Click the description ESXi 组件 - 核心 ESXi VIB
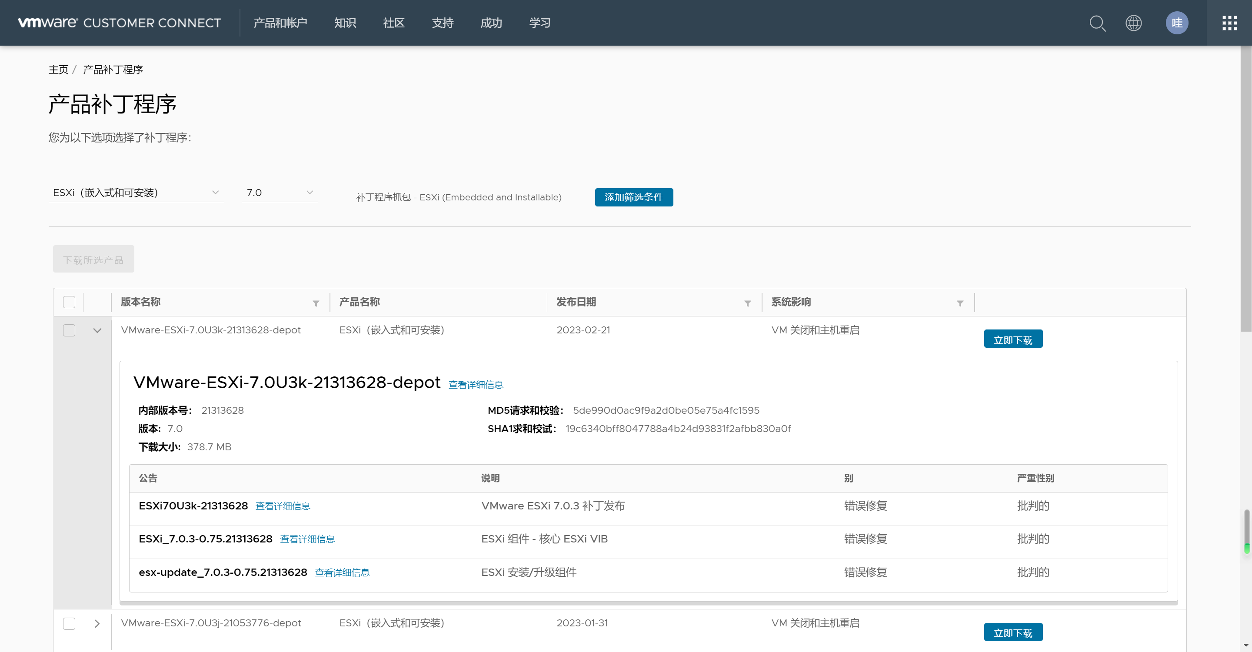Screen dimensions: 1252x652 click(544, 539)
